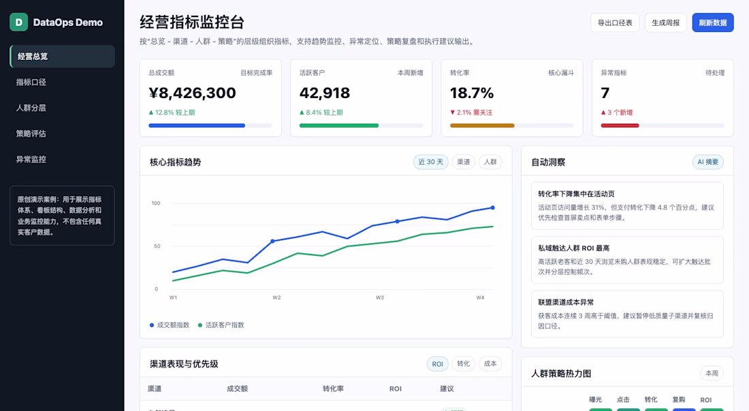Viewport: 749px width, 411px height.
Task: Click the orange 转化率 progress bar
Action: pos(482,125)
